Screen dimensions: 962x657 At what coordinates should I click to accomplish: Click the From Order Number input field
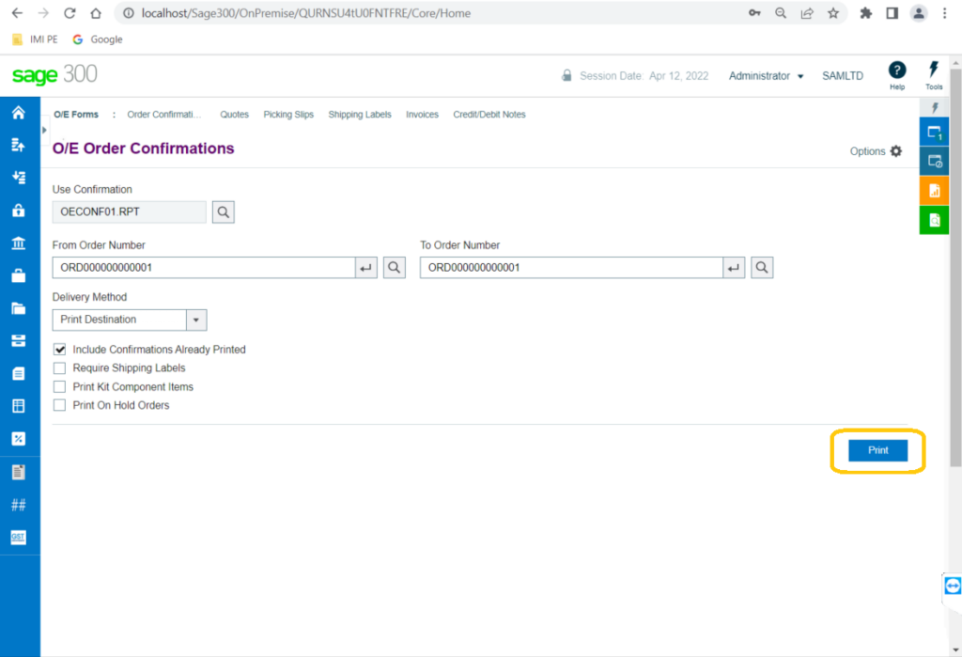pyautogui.click(x=203, y=268)
